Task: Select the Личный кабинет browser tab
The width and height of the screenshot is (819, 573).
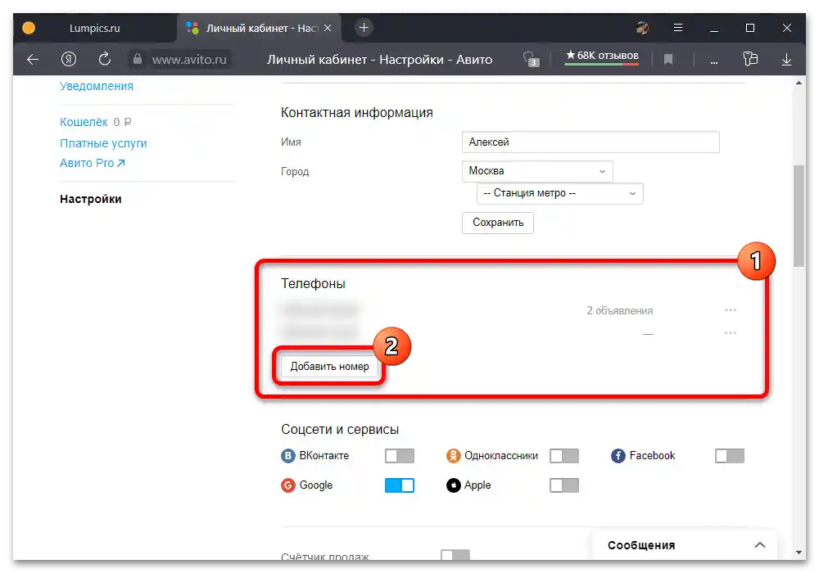Action: (x=259, y=28)
